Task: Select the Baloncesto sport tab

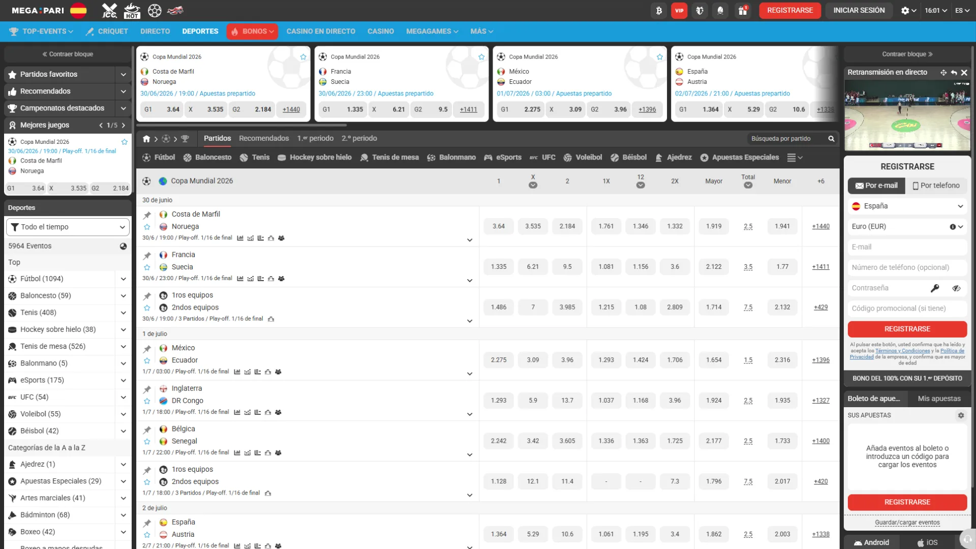Action: tap(207, 158)
